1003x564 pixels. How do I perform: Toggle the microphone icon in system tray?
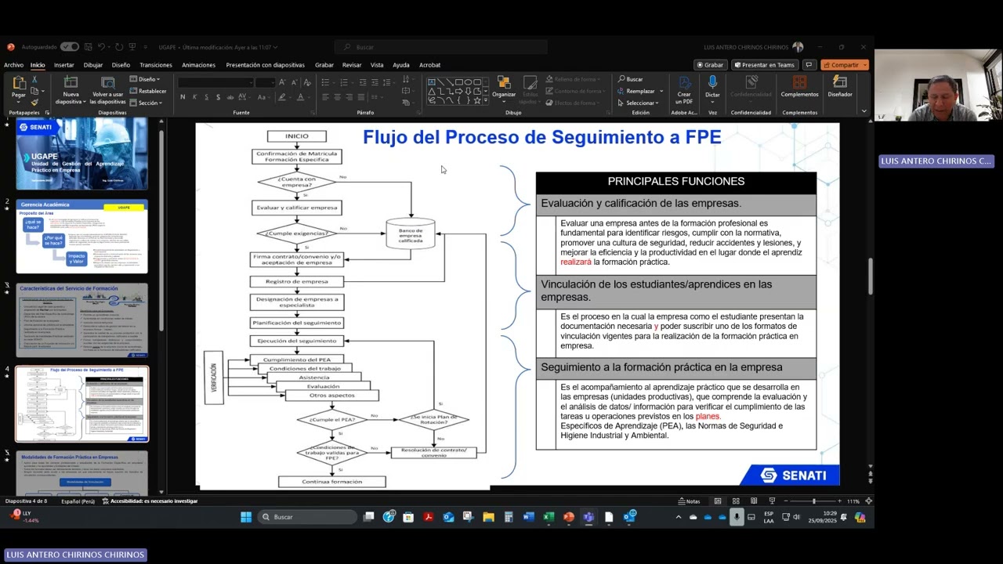point(736,517)
